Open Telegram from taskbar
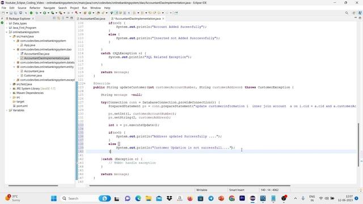Image resolution: width=363 pixels, height=204 pixels. pos(211,198)
